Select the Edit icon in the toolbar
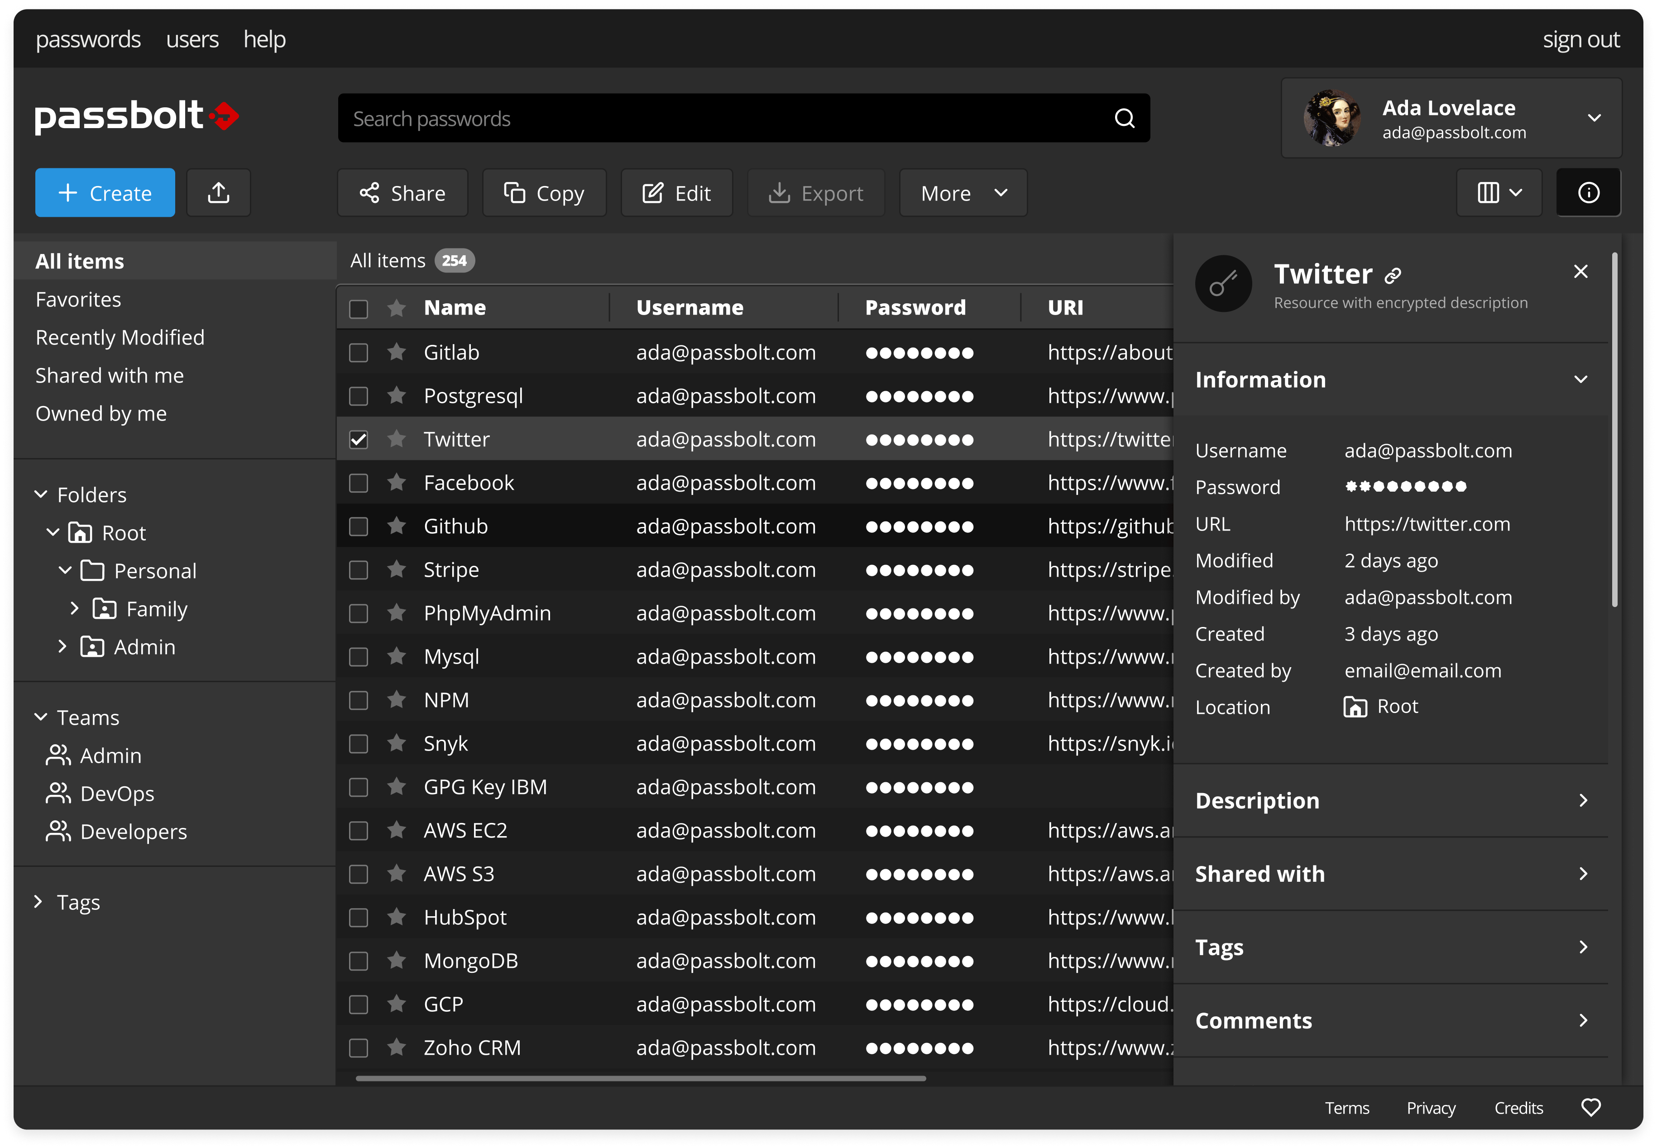Viewport: 1657px width, 1148px height. [x=653, y=192]
